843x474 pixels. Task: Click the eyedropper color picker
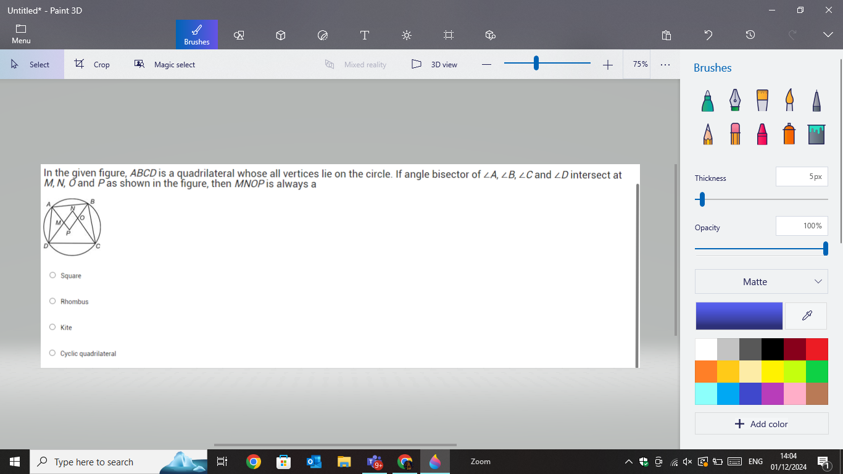(x=806, y=316)
